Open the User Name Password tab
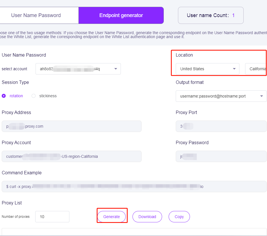This screenshot has height=236, width=267. coord(36,15)
